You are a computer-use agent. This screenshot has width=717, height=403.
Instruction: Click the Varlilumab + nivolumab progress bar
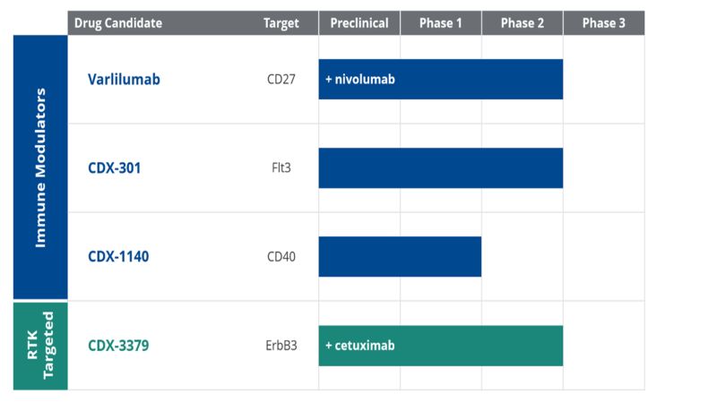[441, 79]
